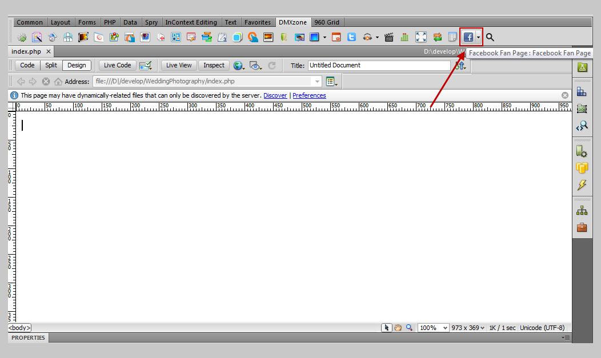
Task: Open the InContext Editing tab
Action: click(191, 22)
